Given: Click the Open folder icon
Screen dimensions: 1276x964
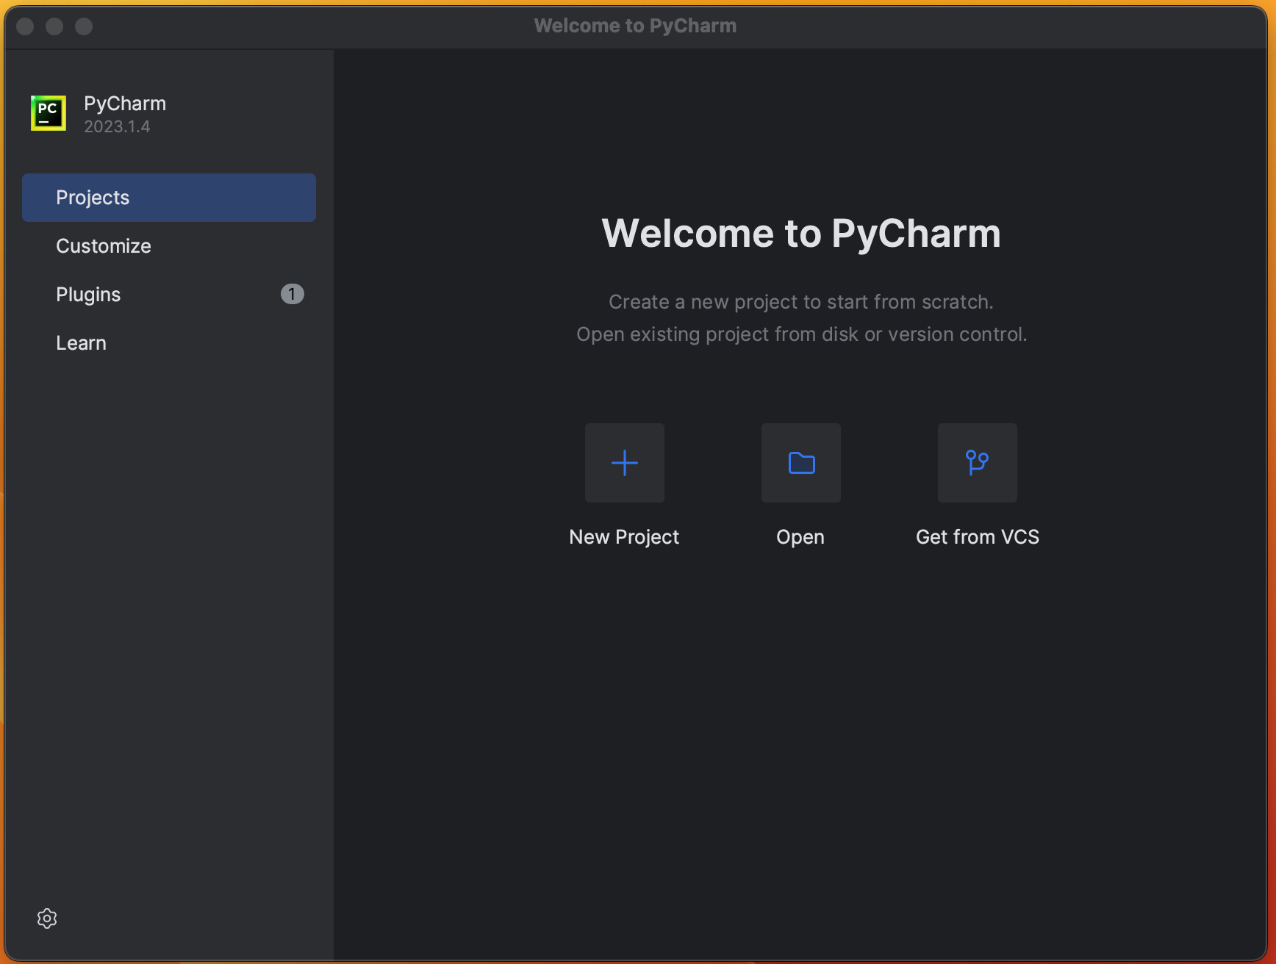Looking at the screenshot, I should click(x=801, y=463).
